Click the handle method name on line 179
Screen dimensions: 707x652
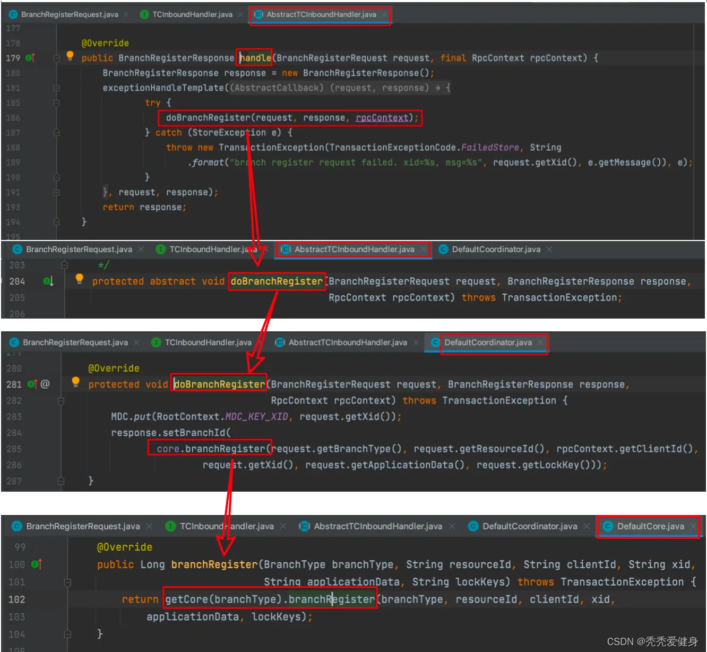(255, 58)
